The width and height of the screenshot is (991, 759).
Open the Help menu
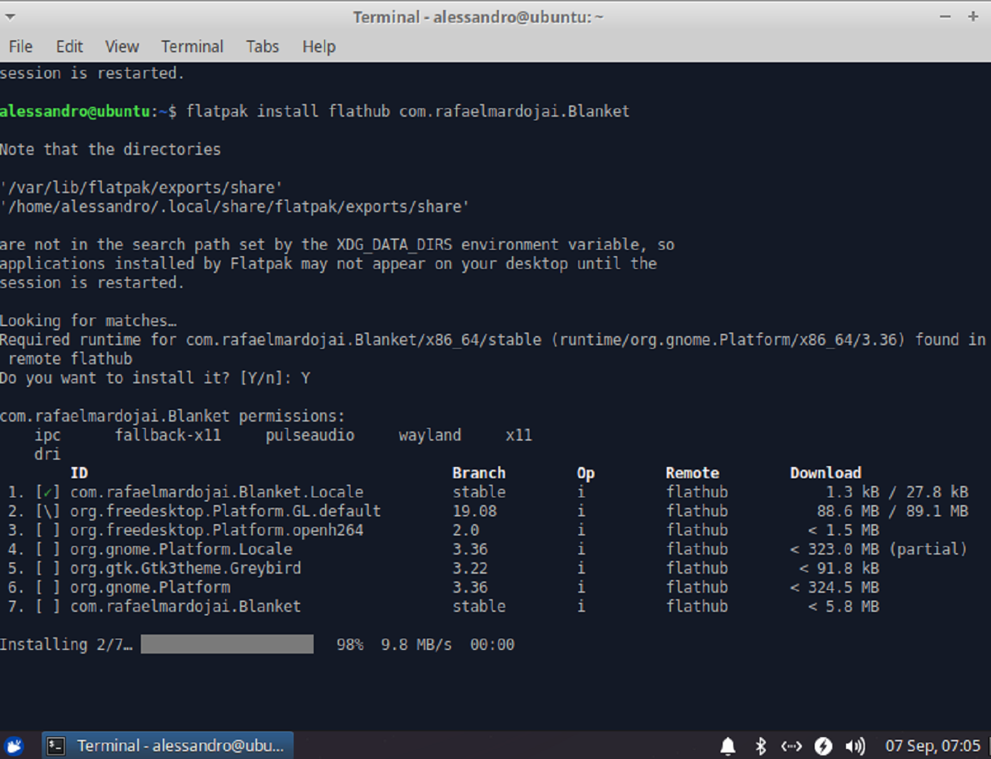pos(319,47)
